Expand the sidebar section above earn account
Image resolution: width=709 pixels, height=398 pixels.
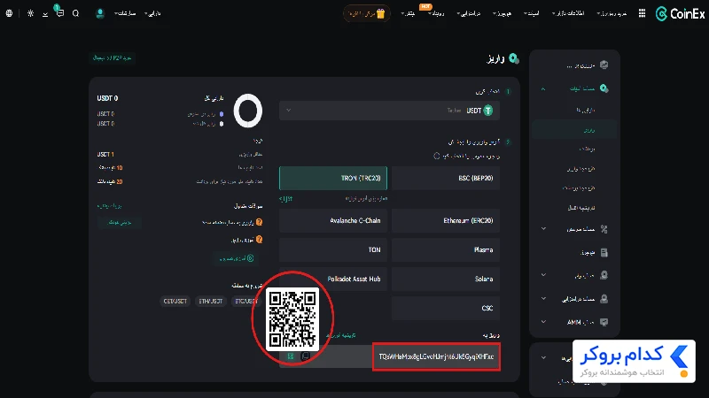click(543, 275)
